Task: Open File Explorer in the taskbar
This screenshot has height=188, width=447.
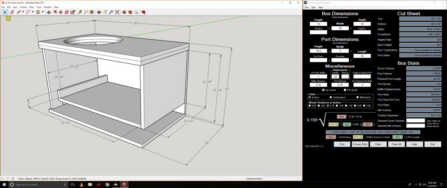Action: pos(90,184)
